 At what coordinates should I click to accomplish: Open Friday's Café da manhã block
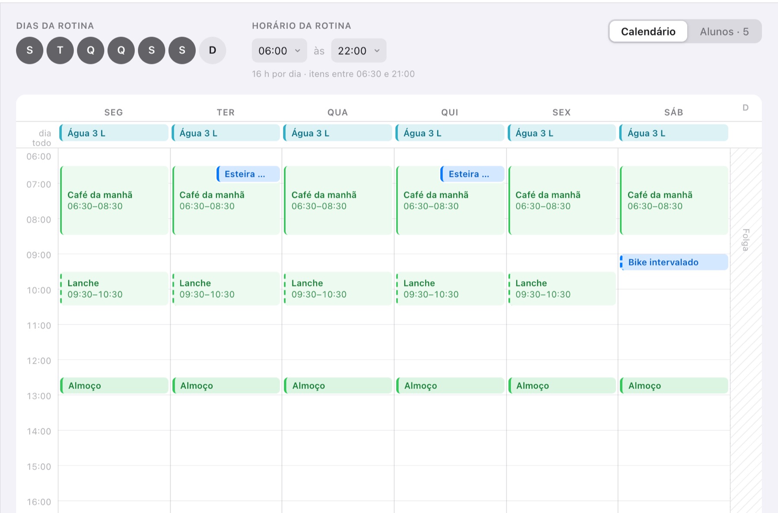click(x=561, y=201)
